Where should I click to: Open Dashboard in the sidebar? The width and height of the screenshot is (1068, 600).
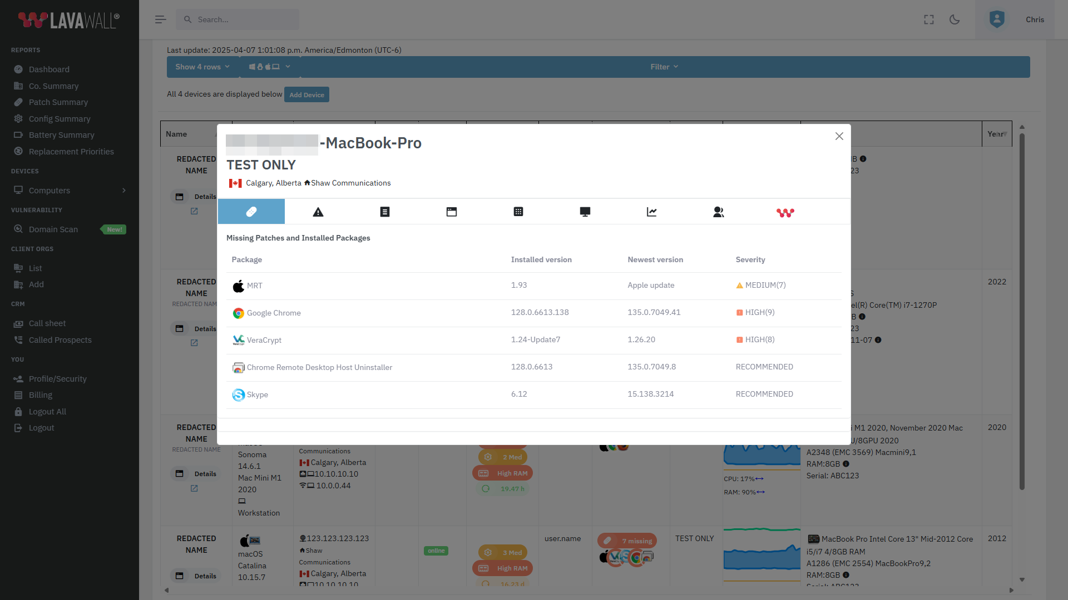click(x=49, y=69)
